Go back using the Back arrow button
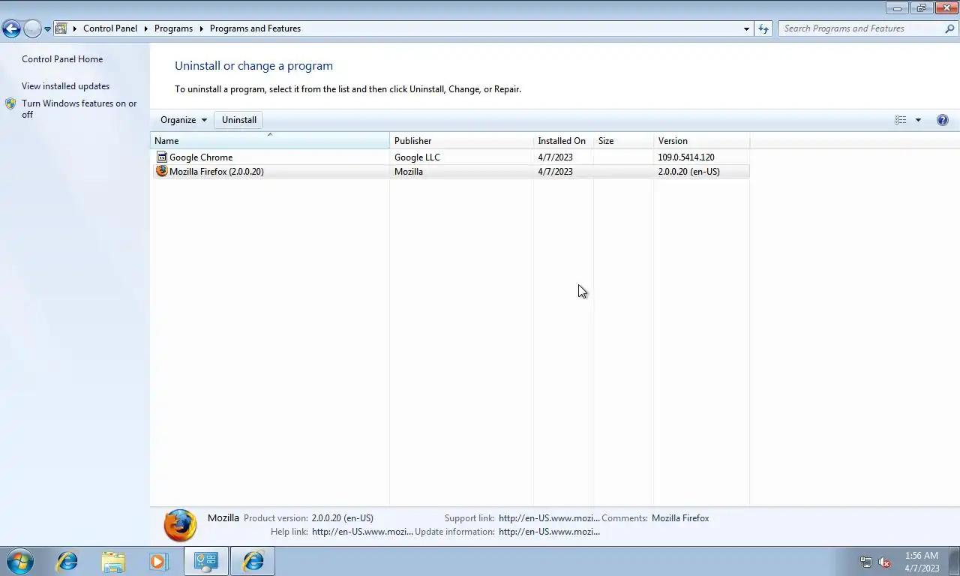The image size is (960, 576). [x=11, y=28]
